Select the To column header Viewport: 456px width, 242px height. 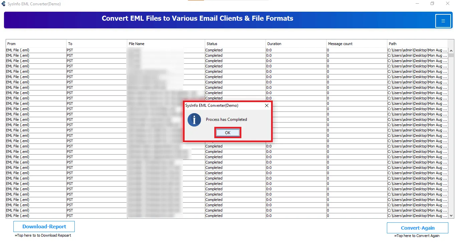pyautogui.click(x=97, y=44)
